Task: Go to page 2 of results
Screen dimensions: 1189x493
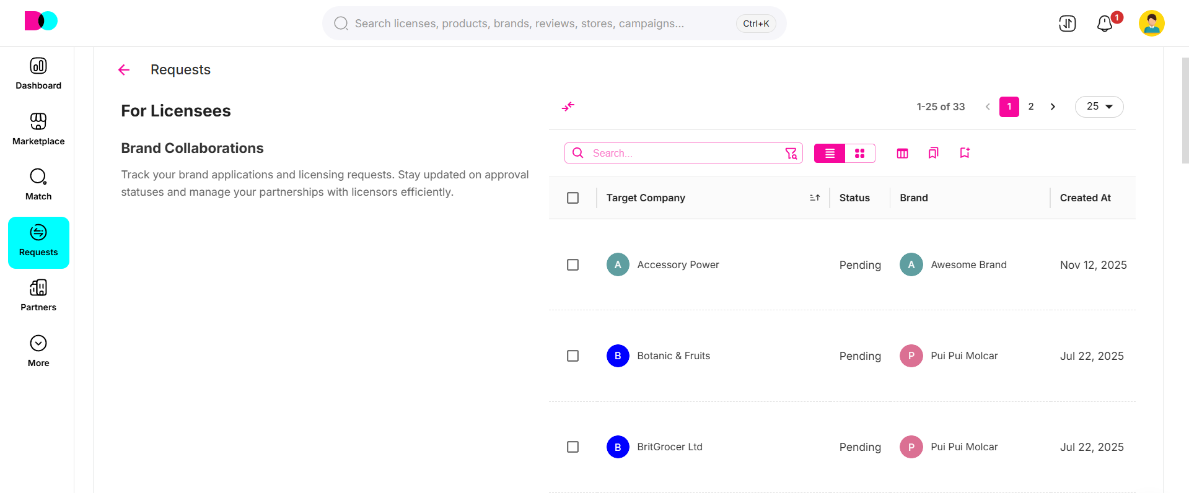Action: (1031, 107)
